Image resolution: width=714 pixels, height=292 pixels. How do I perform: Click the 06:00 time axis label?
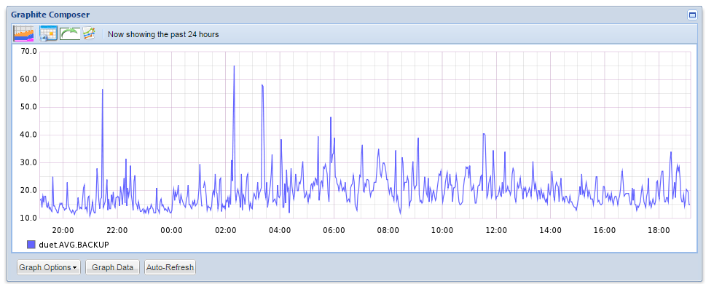tap(334, 230)
